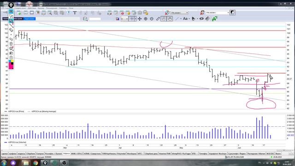Toggle the crosshair cursor mode button
The image size is (295, 166).
click(131, 19)
